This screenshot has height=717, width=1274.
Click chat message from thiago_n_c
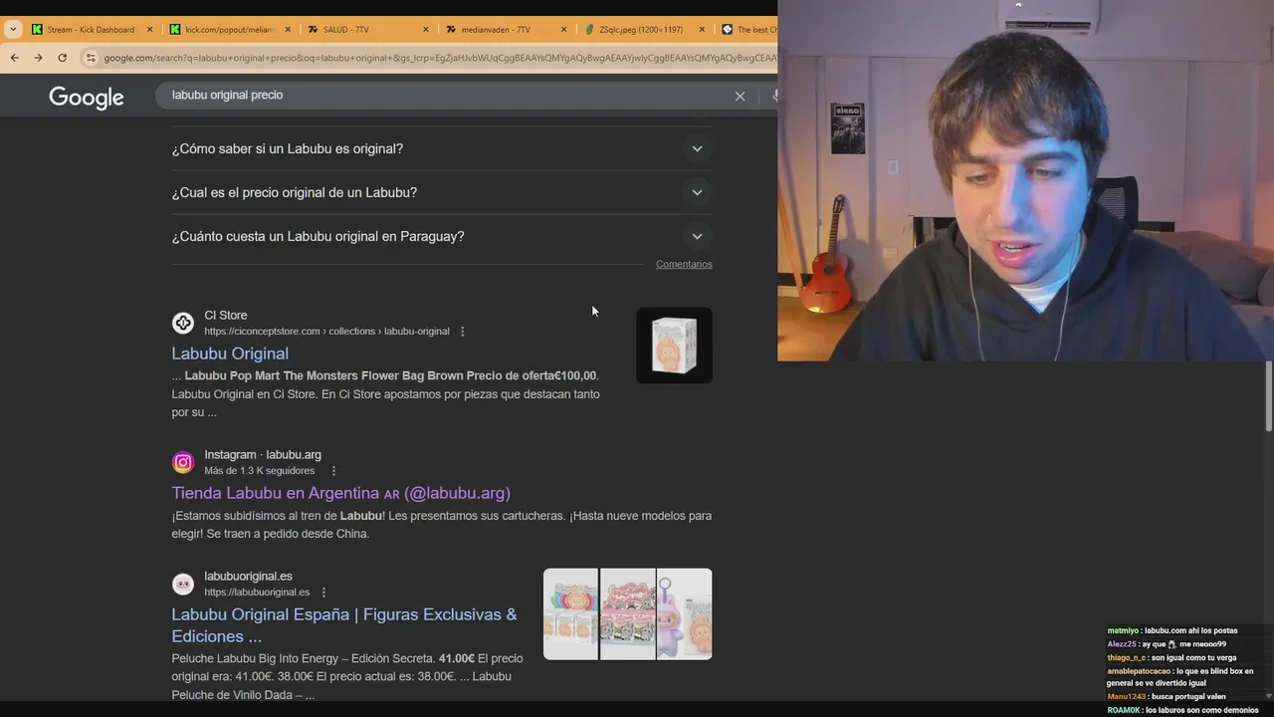click(x=1171, y=657)
